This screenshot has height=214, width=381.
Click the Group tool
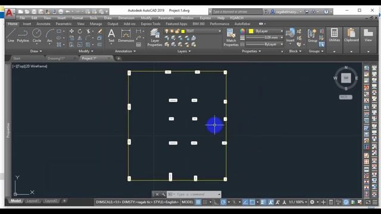coord(313,36)
